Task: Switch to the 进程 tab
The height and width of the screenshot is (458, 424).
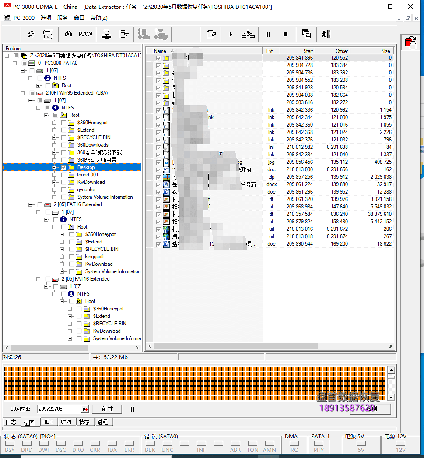Action: pyautogui.click(x=103, y=422)
